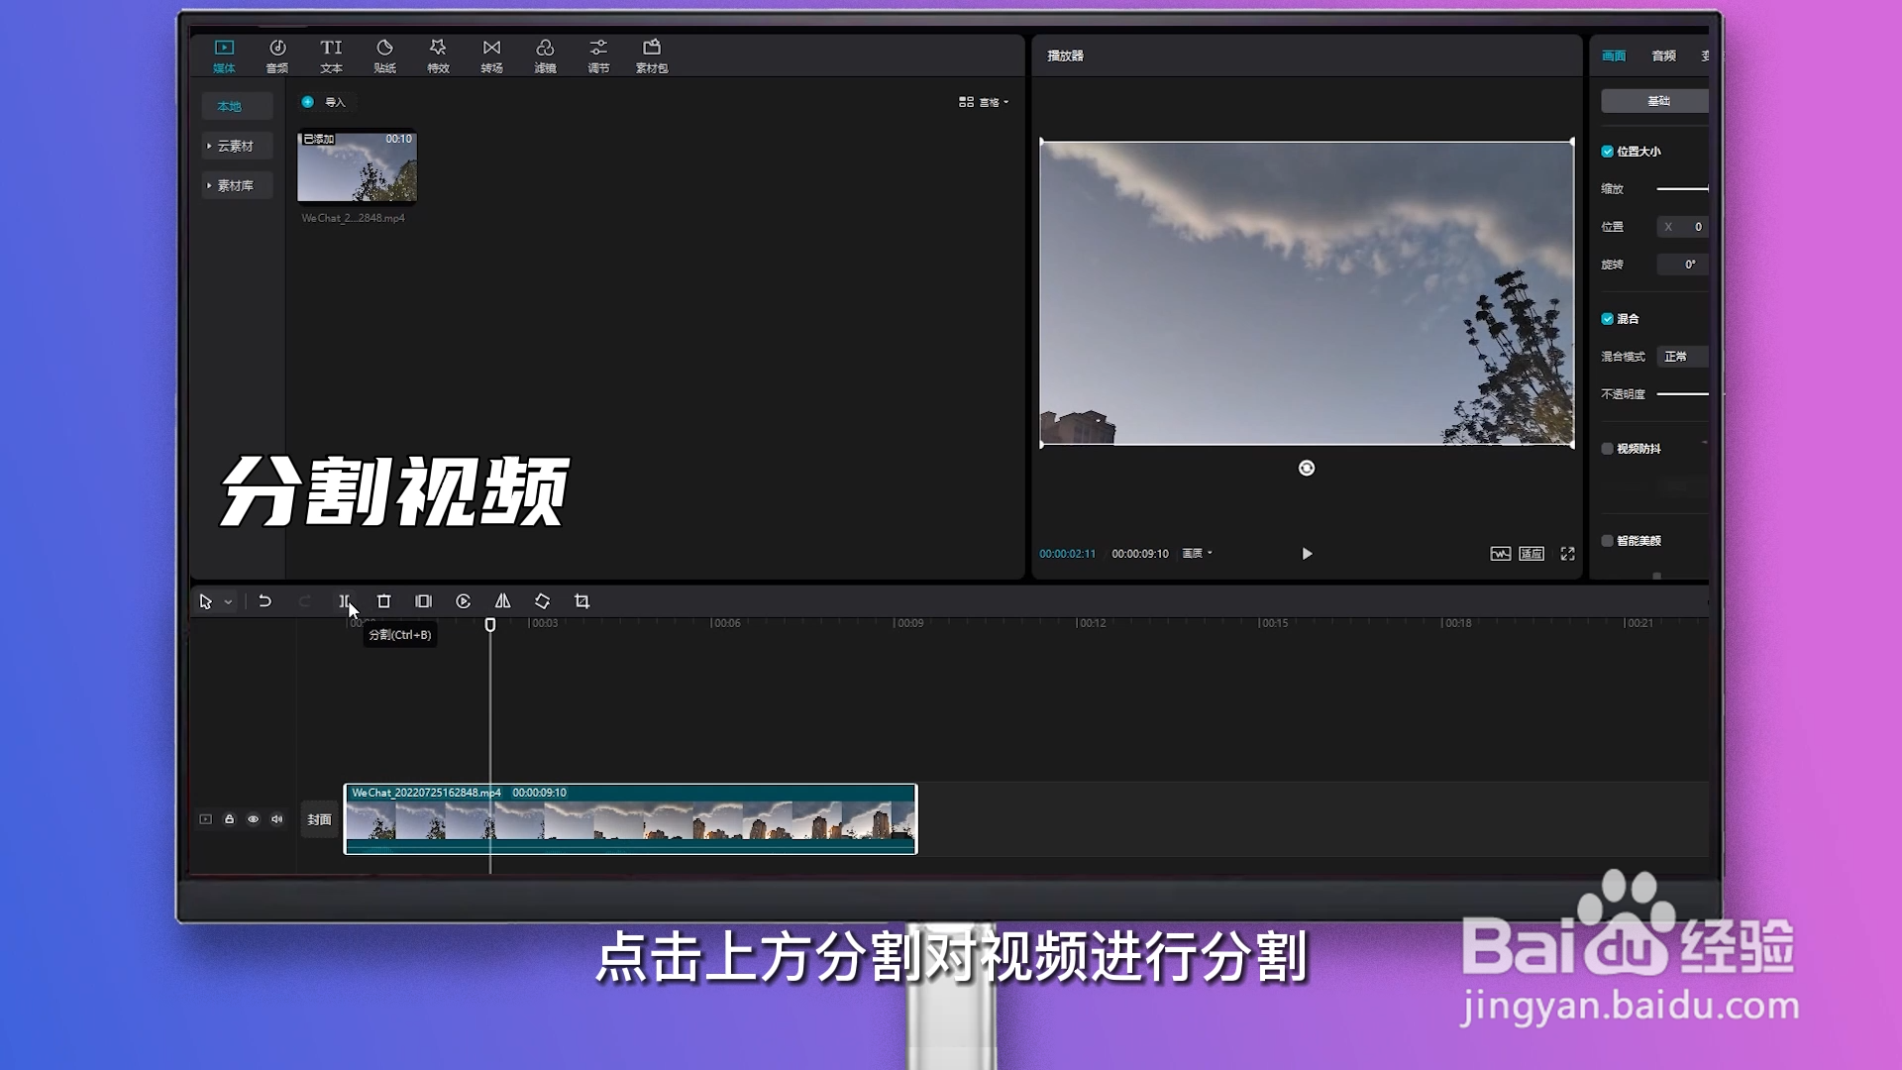Select the WeChat_2...2848.mp4 media thumbnail

pos(357,168)
